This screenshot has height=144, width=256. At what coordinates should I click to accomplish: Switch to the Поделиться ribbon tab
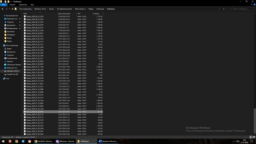point(23,5)
